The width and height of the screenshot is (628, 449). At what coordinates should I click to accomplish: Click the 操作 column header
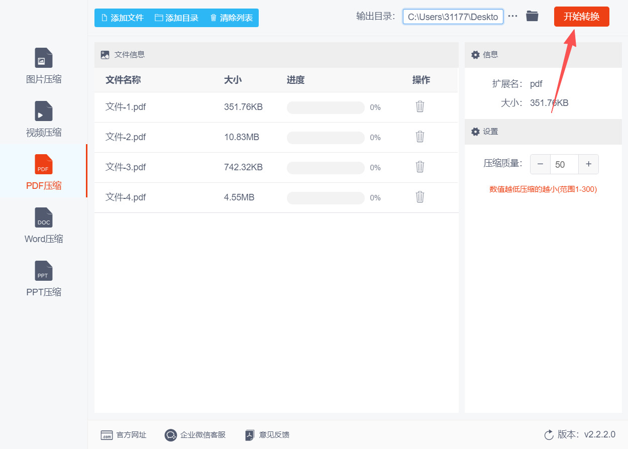click(x=421, y=80)
